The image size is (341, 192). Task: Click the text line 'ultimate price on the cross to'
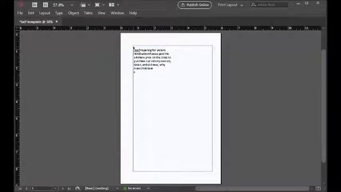tap(152, 58)
